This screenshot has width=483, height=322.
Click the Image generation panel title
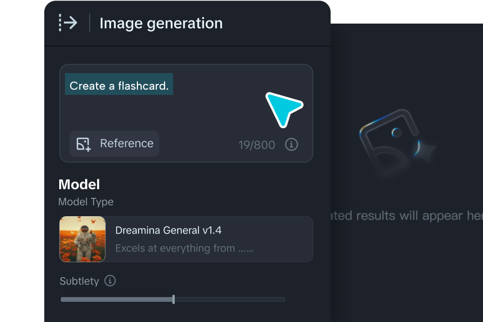click(x=161, y=23)
